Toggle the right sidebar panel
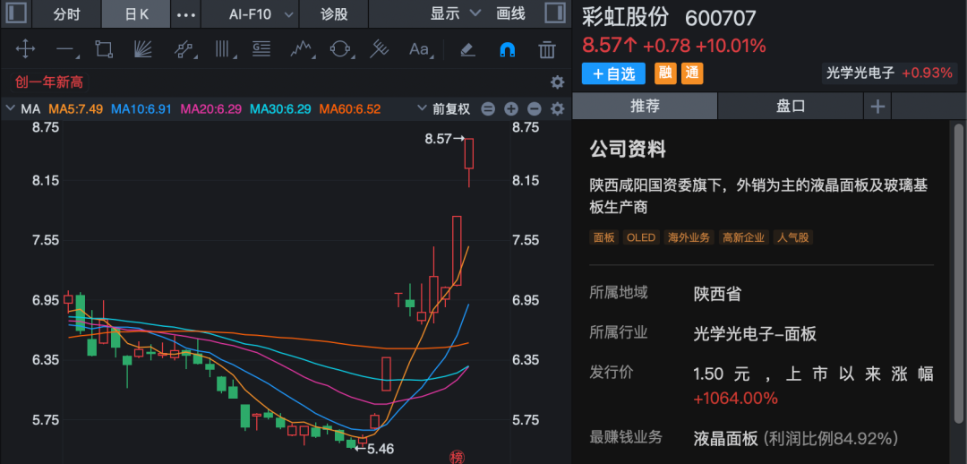 coord(554,13)
